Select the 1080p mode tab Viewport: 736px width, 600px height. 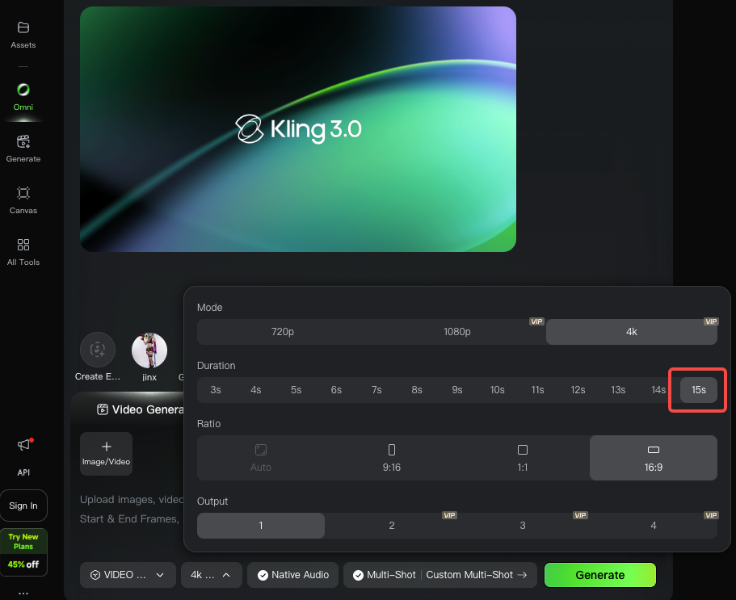coord(456,332)
